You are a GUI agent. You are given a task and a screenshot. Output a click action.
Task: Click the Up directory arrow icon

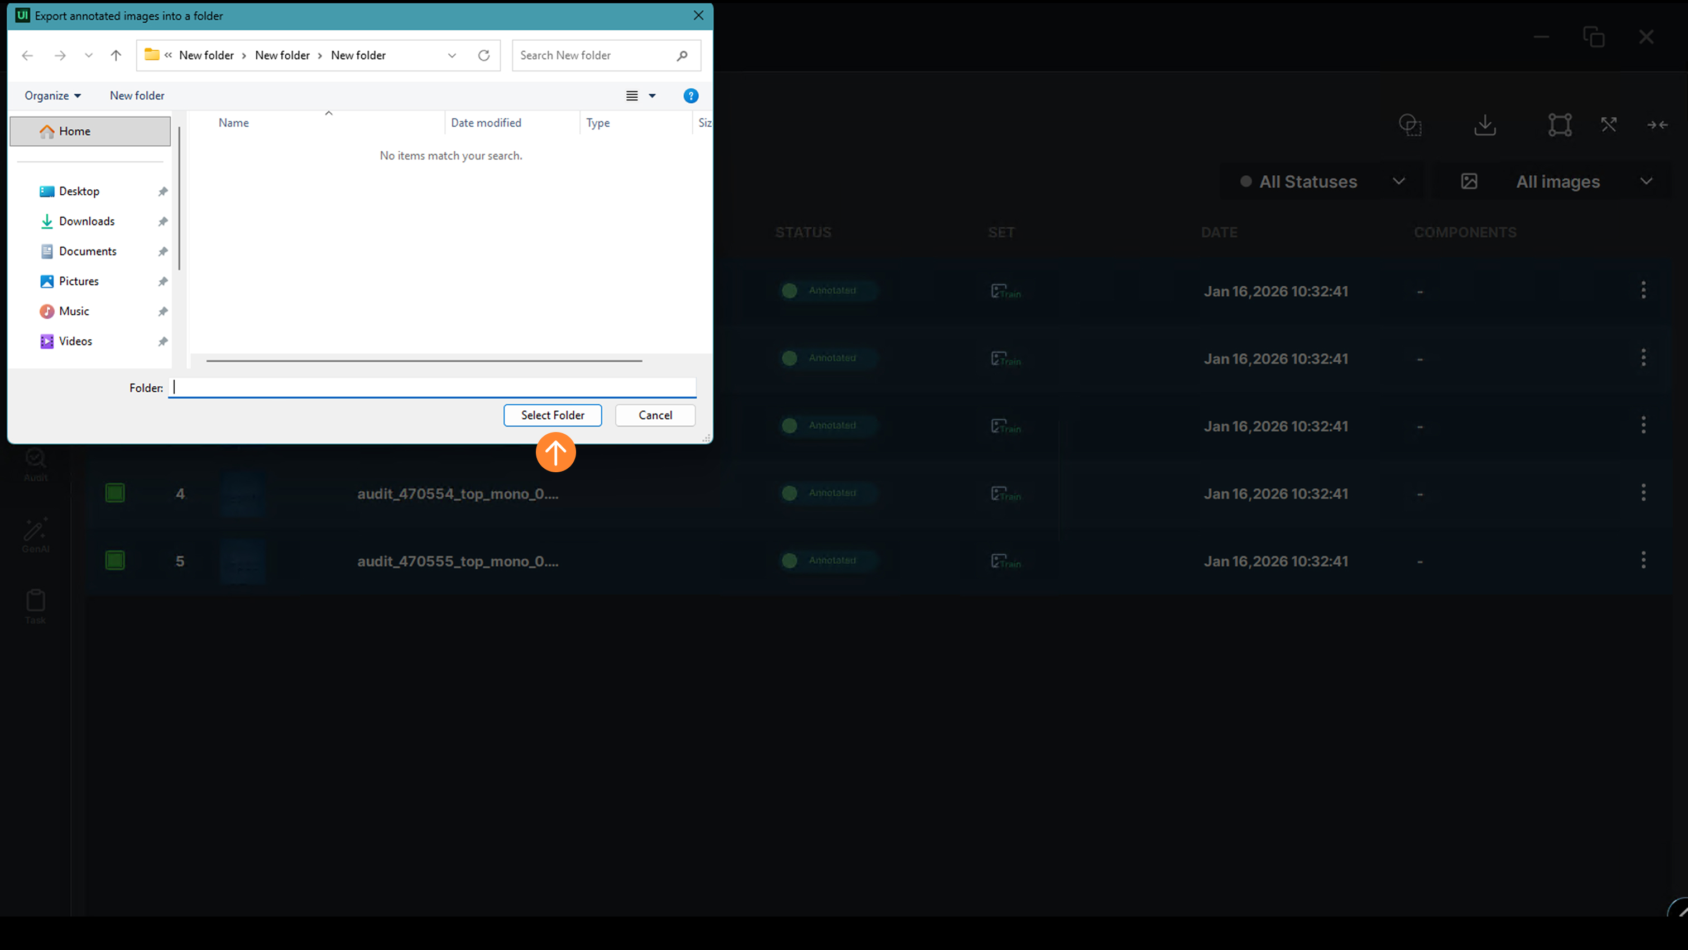[x=116, y=56]
